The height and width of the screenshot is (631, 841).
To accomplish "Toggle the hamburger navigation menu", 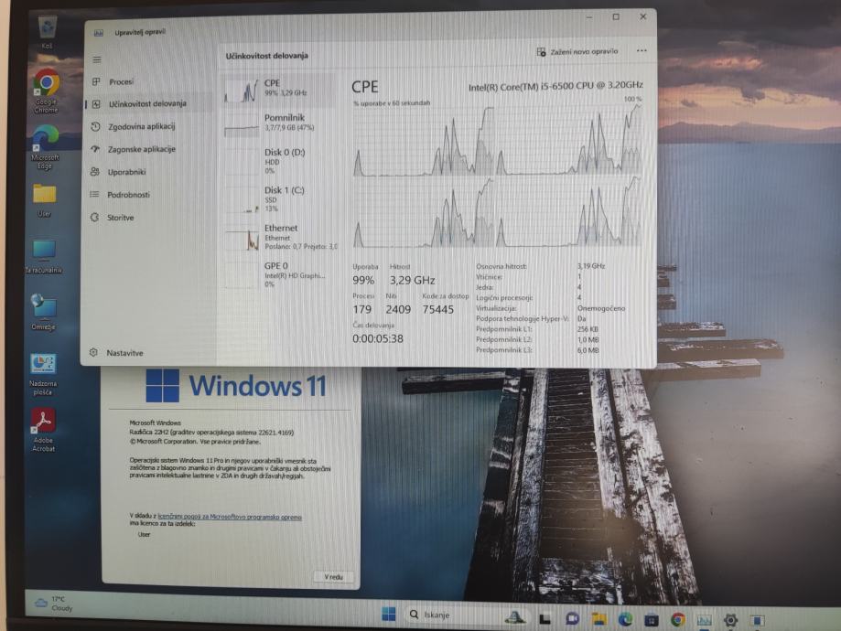I will [97, 59].
